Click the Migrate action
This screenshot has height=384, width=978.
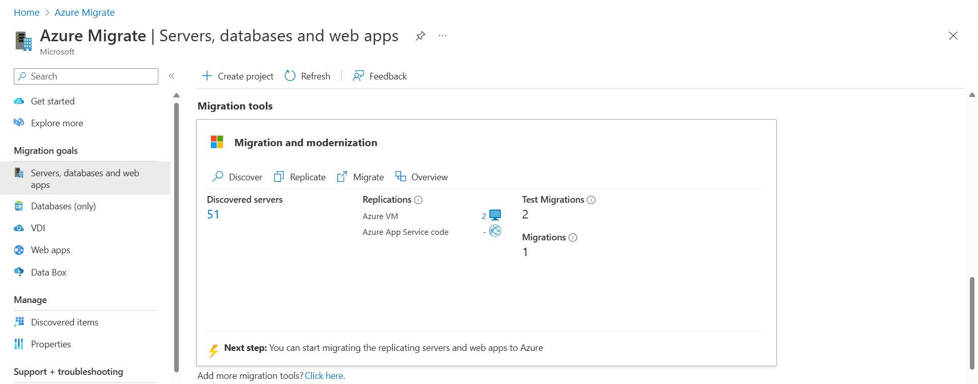click(x=360, y=177)
